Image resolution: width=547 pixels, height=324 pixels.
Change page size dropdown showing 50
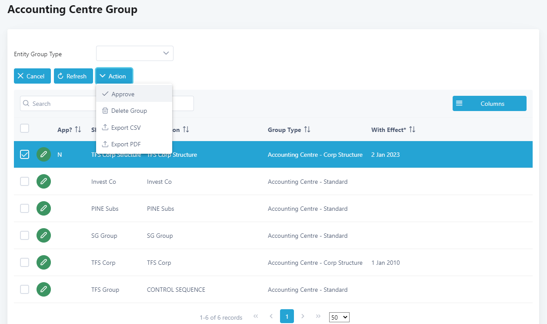339,317
